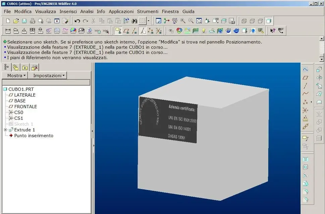Click the Save floppy disk icon
Screen dimensions: 325x214
[24, 21]
